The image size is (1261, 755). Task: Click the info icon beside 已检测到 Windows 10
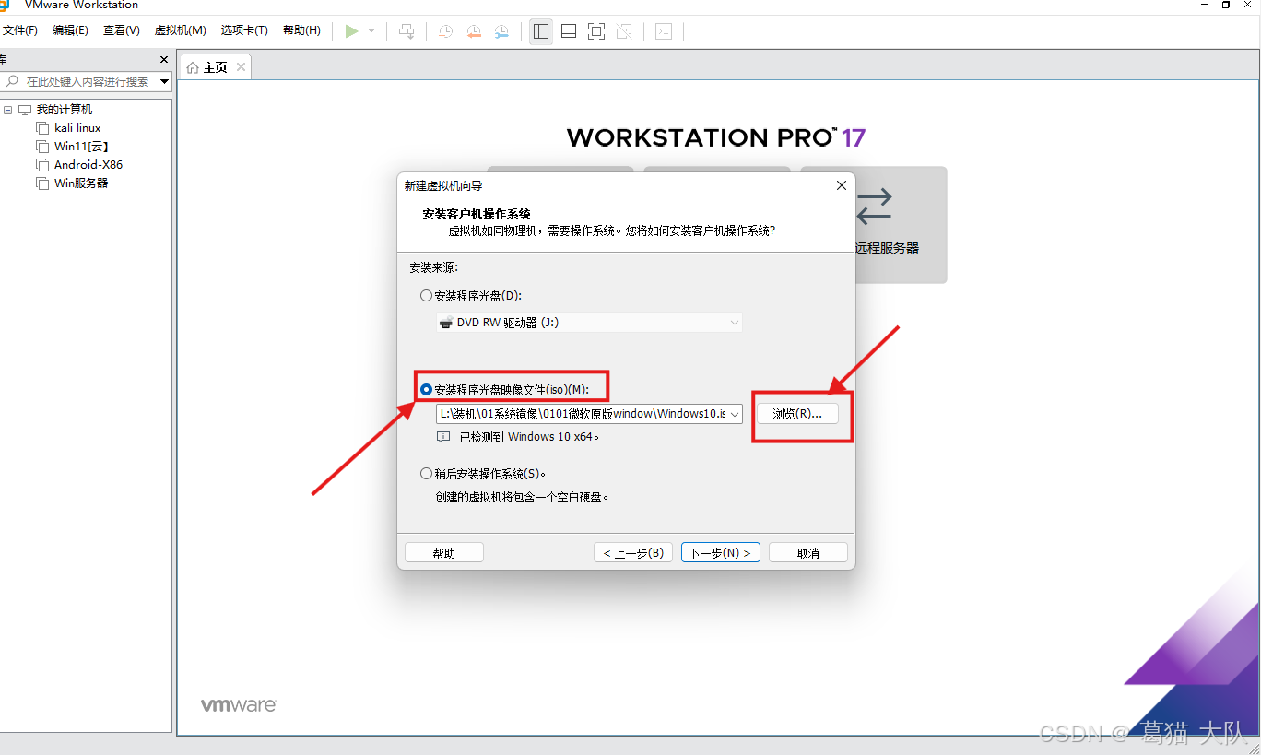click(443, 437)
